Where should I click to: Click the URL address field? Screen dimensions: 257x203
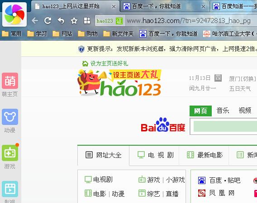coord(191,21)
